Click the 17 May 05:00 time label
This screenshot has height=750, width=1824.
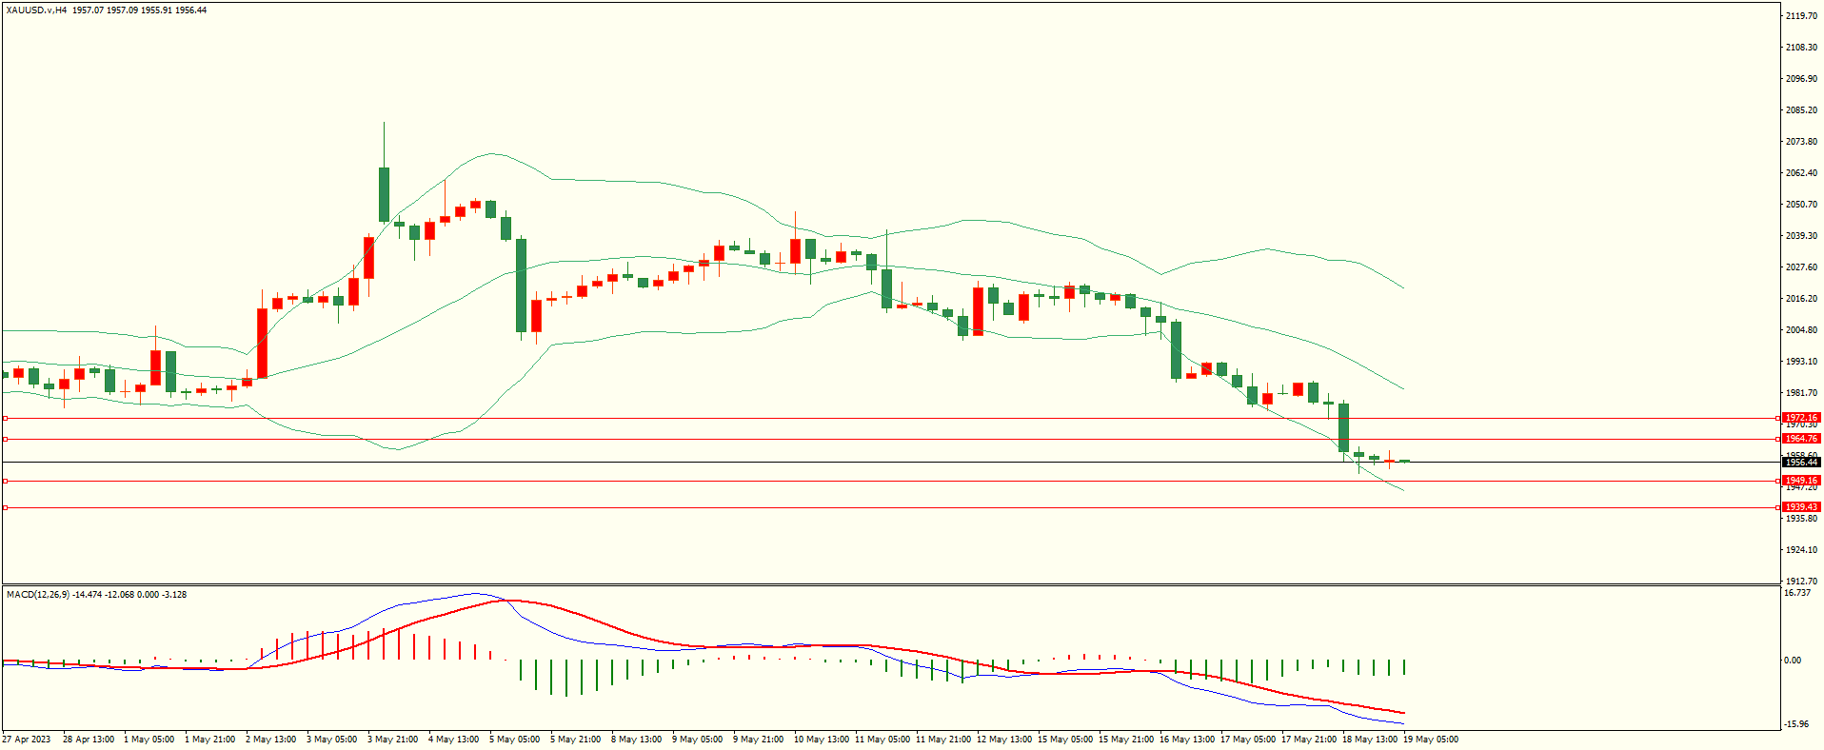point(1248,740)
